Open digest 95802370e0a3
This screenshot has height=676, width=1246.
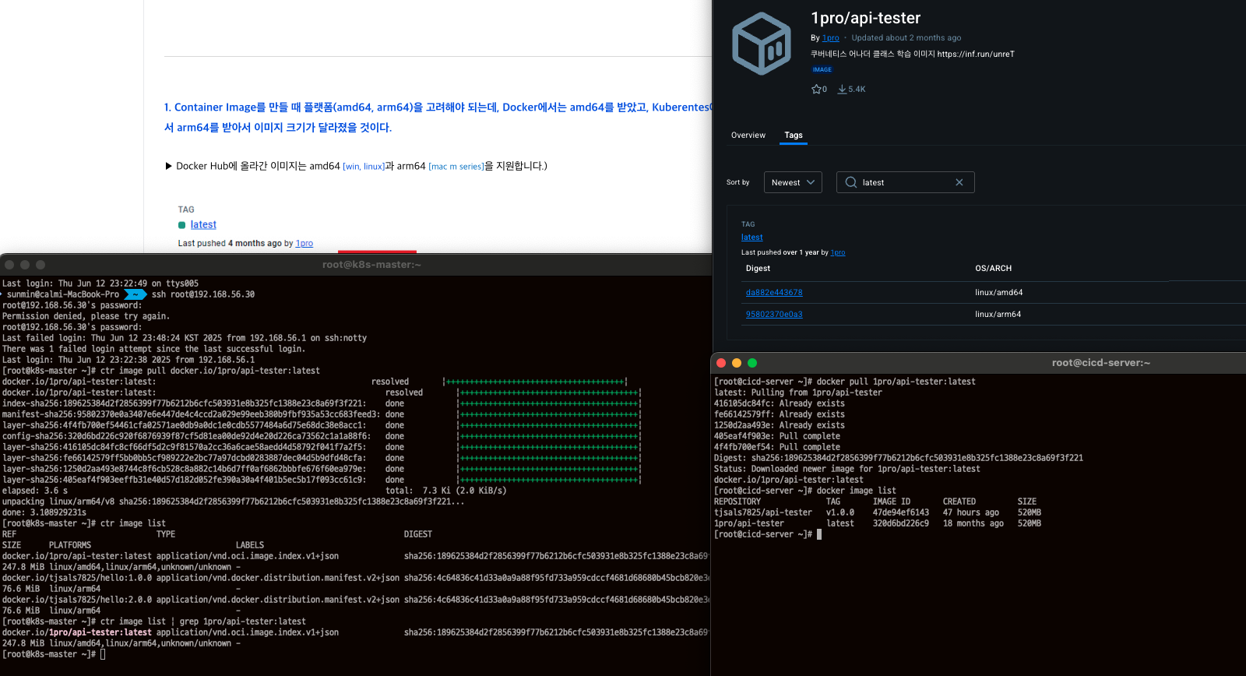(x=774, y=315)
